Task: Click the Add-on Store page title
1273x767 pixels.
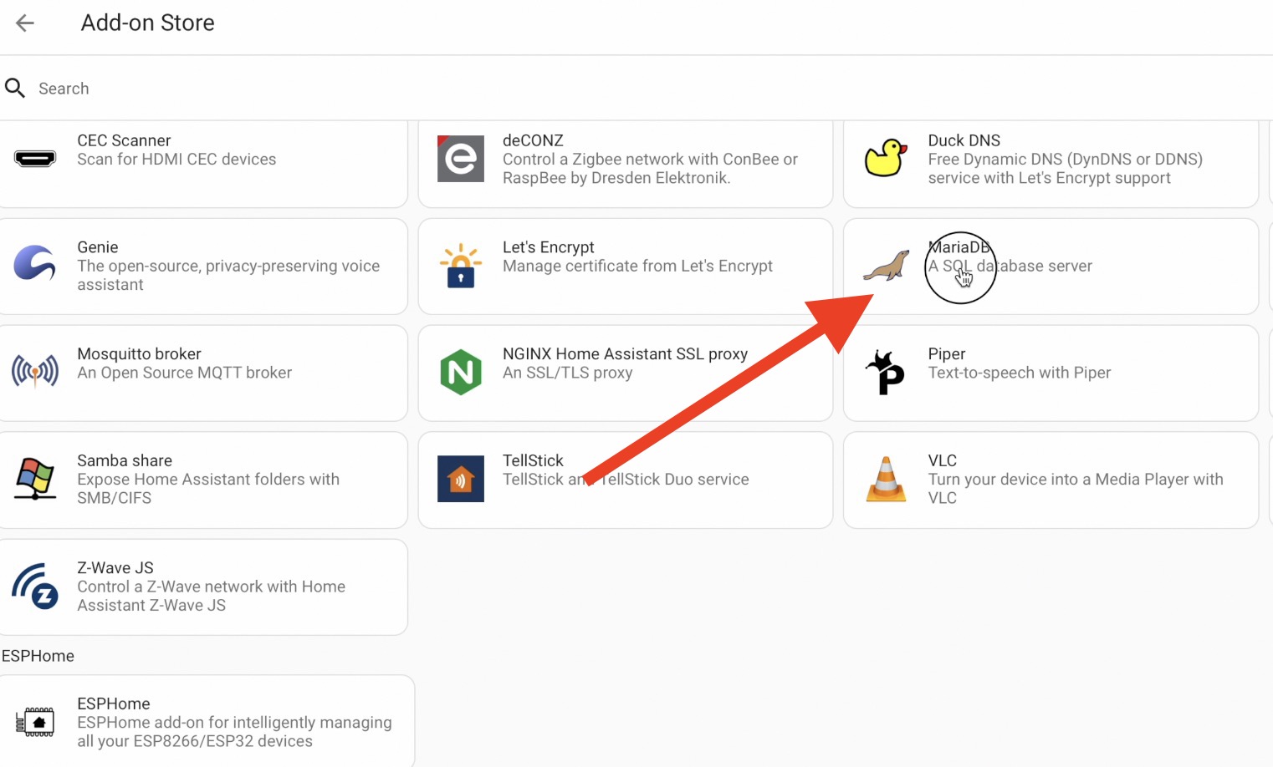Action: point(147,23)
